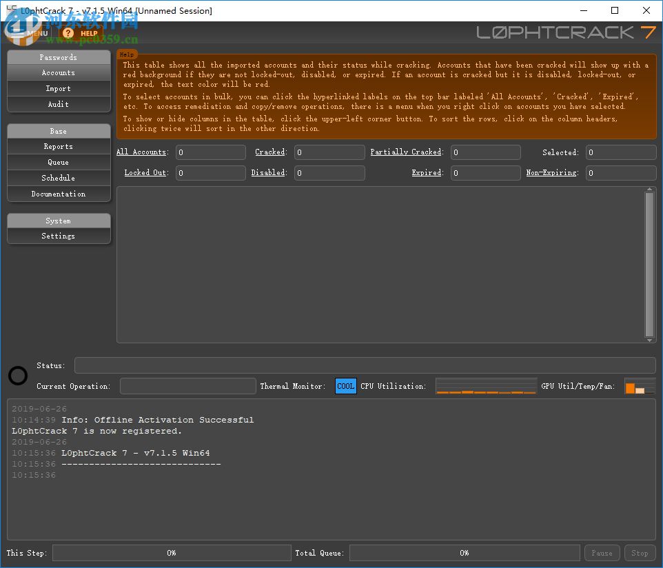This screenshot has width=663, height=568.
Task: Click the circular status spinner icon
Action: pos(18,376)
